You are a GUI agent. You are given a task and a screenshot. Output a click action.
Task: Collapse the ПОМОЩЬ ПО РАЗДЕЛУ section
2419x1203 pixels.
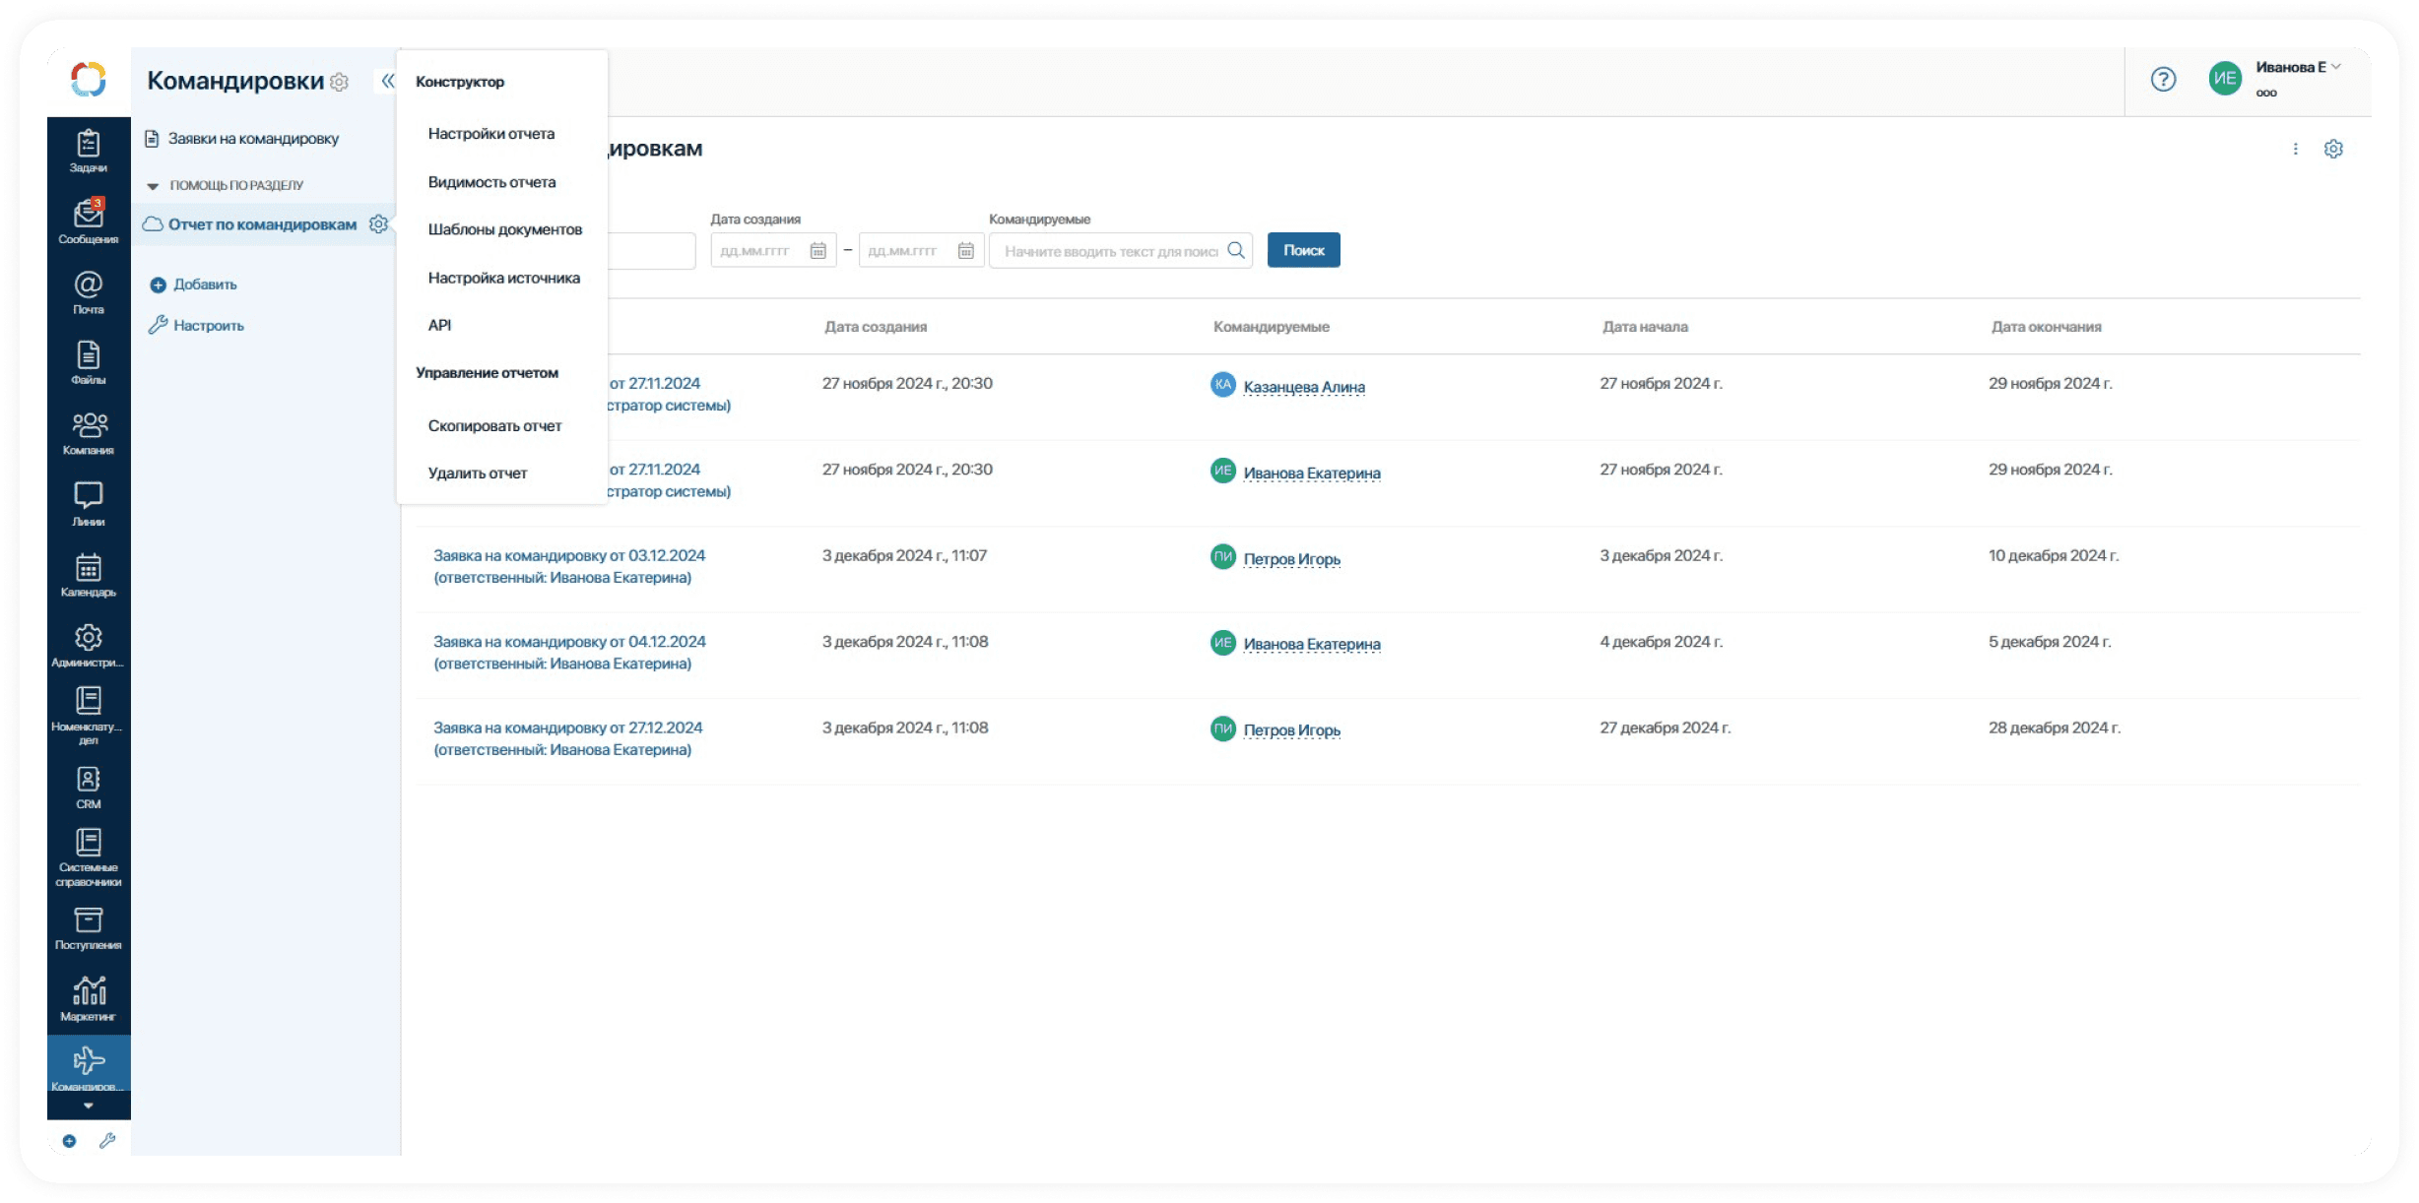pyautogui.click(x=153, y=185)
